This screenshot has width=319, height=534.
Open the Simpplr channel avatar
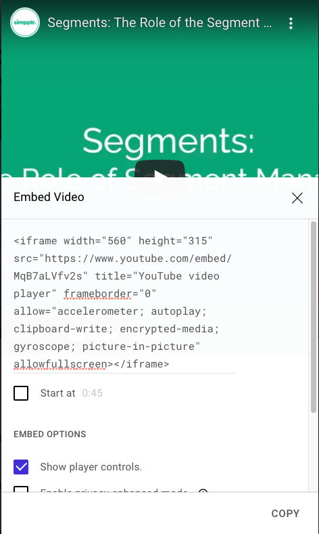pyautogui.click(x=25, y=22)
